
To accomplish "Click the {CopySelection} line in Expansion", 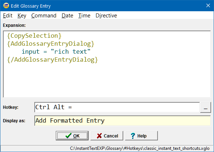I will [x=34, y=36].
